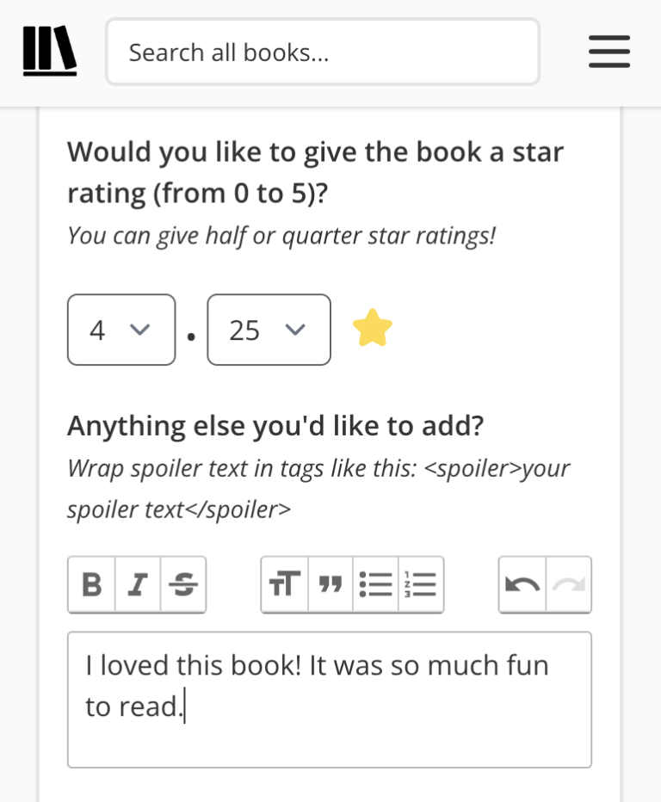661x802 pixels.
Task: Toggle strikethrough formatting
Action: tap(182, 584)
